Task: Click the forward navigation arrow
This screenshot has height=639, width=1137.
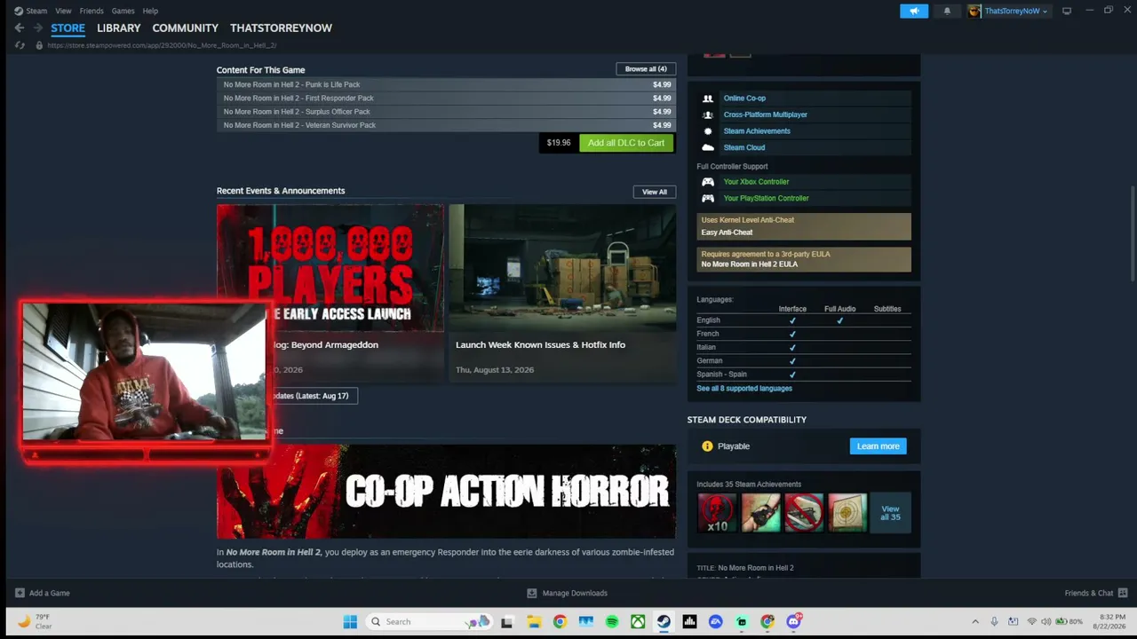Action: 37,28
